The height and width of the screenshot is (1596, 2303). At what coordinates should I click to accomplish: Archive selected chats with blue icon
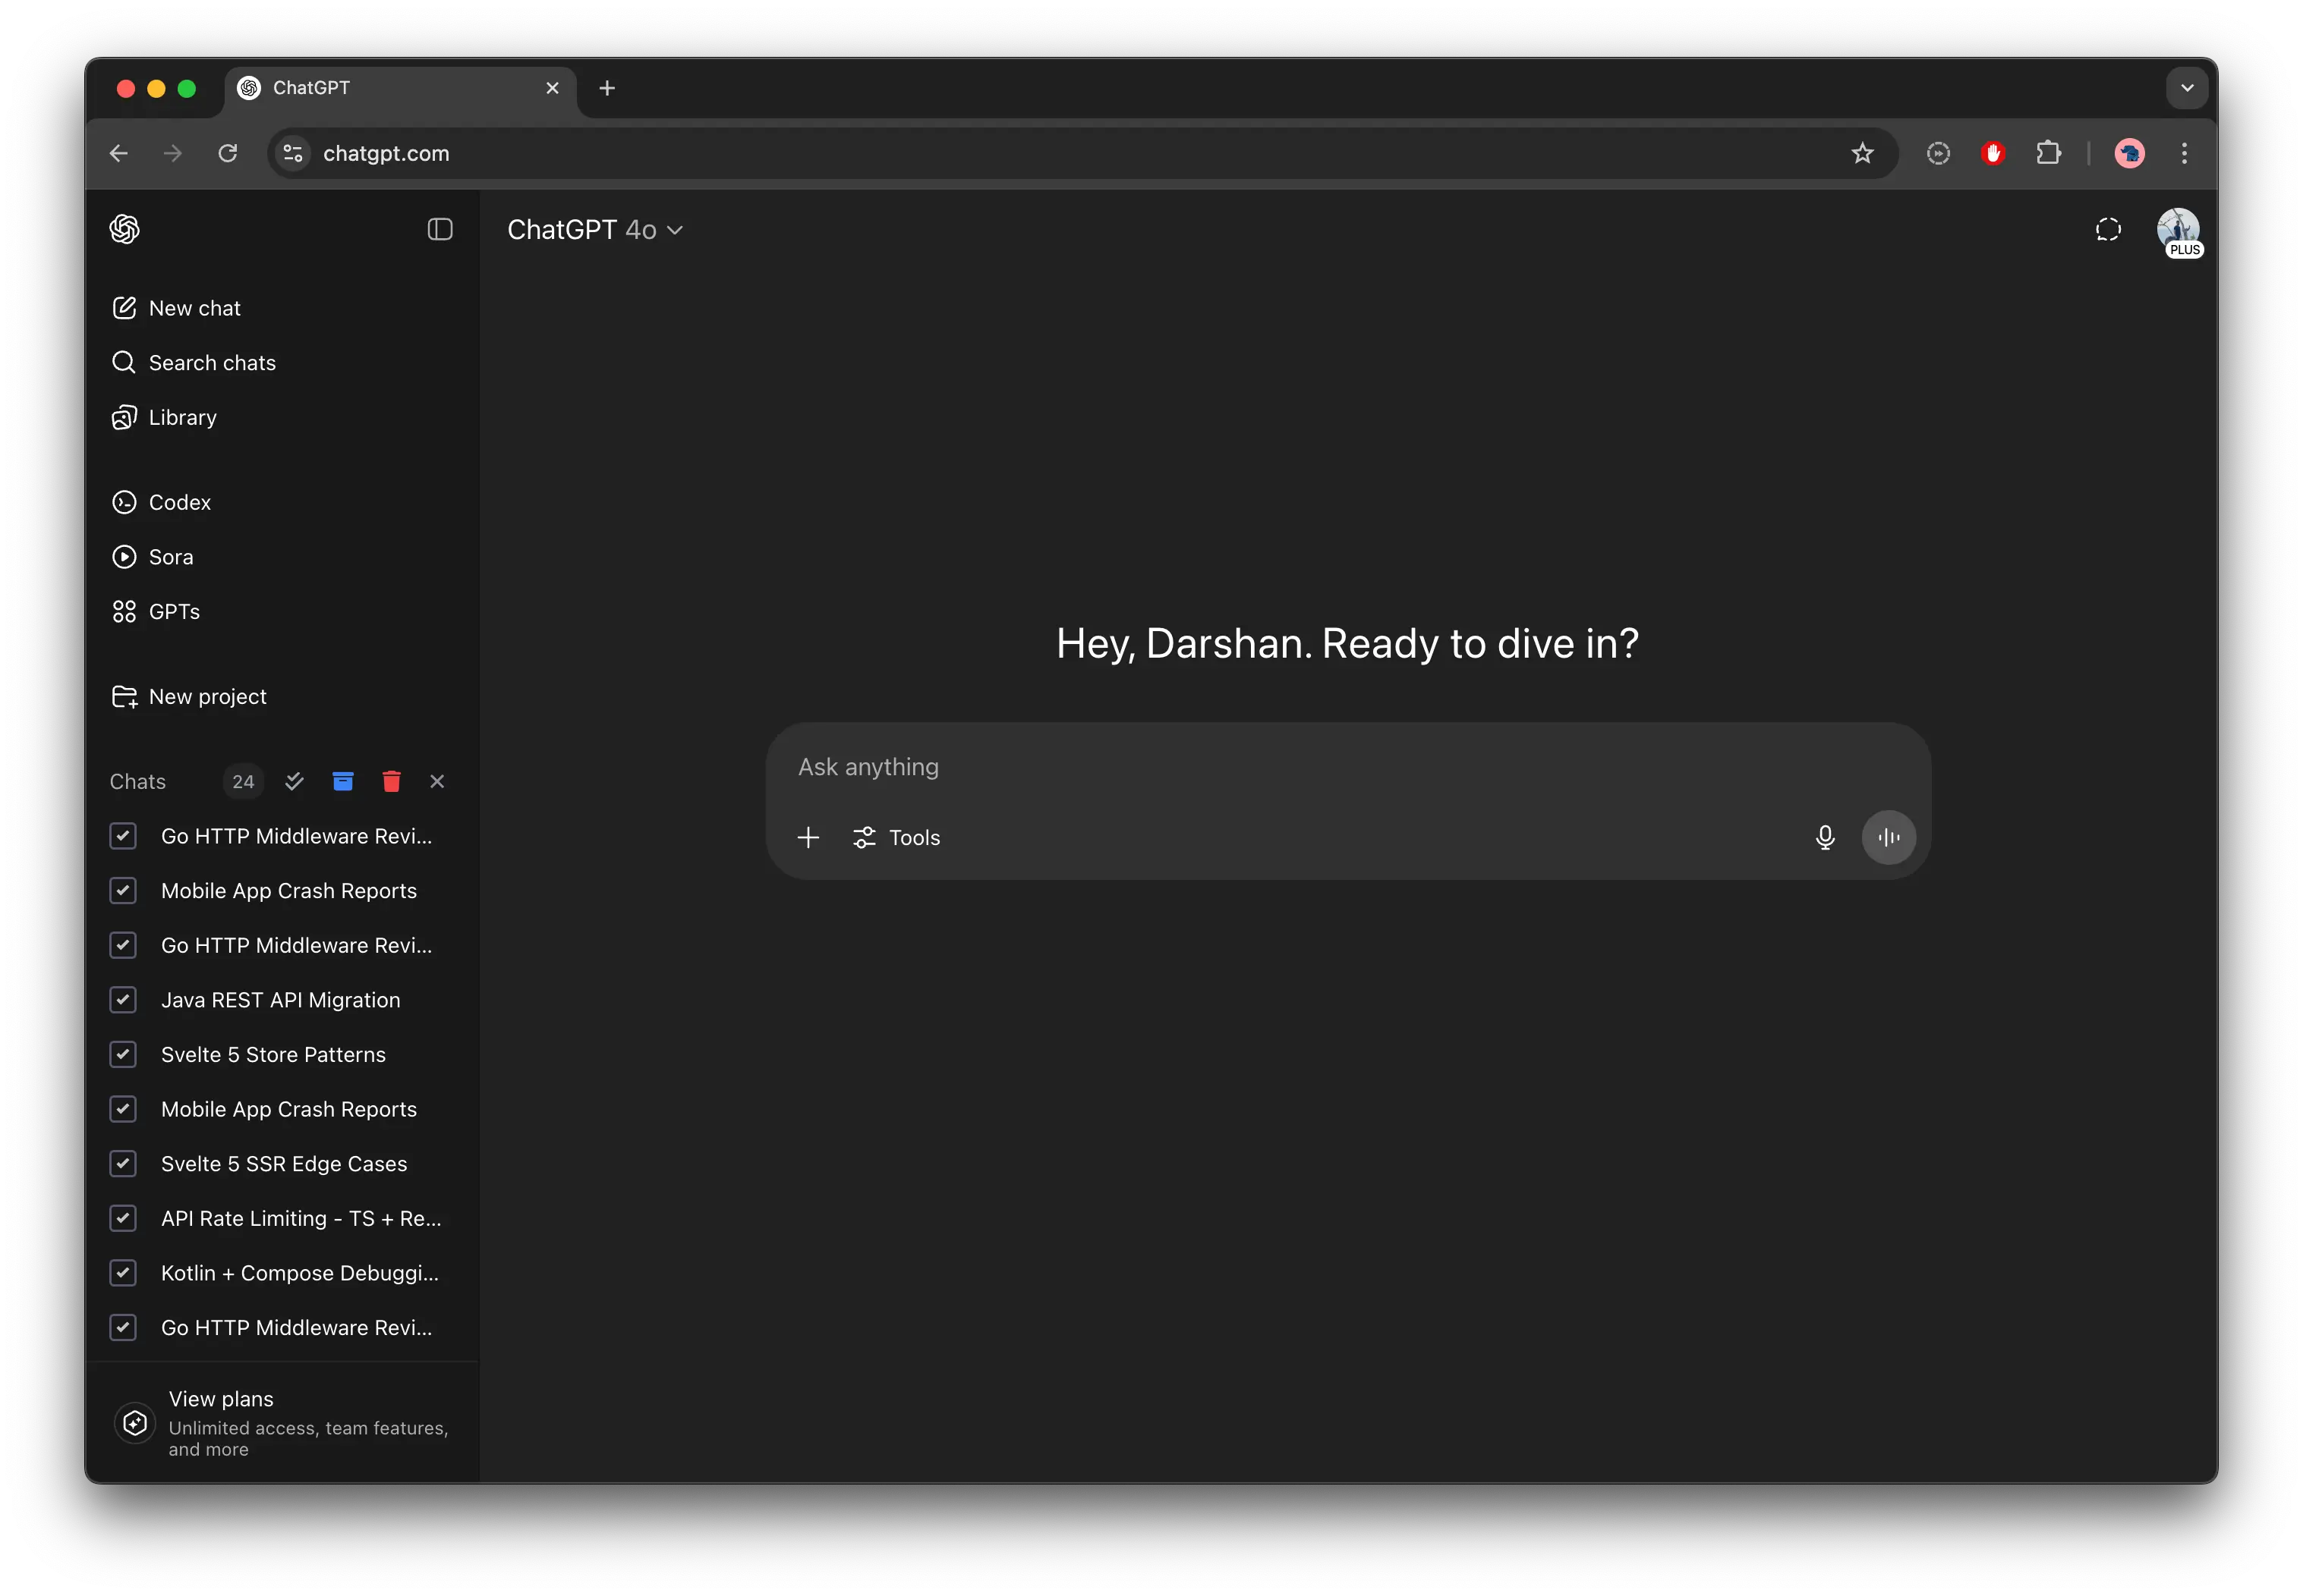tap(343, 781)
